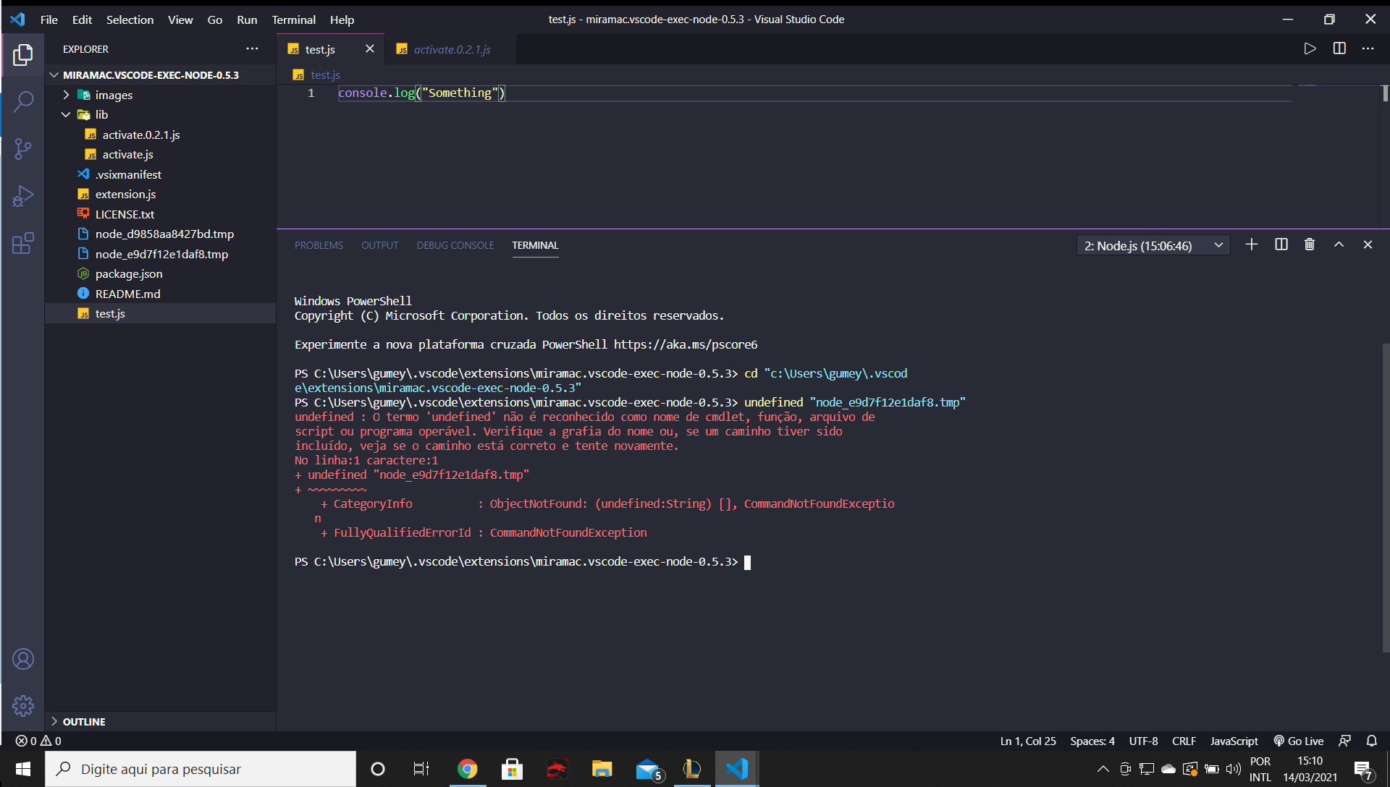1390x787 pixels.
Task: Open Explorer views and more actions
Action: pyautogui.click(x=252, y=48)
